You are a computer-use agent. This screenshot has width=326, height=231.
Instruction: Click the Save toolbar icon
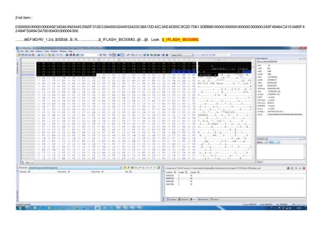[26, 55]
